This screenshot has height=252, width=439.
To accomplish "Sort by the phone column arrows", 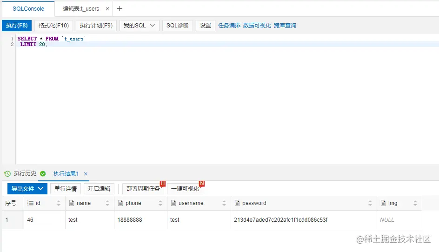I will [x=160, y=203].
